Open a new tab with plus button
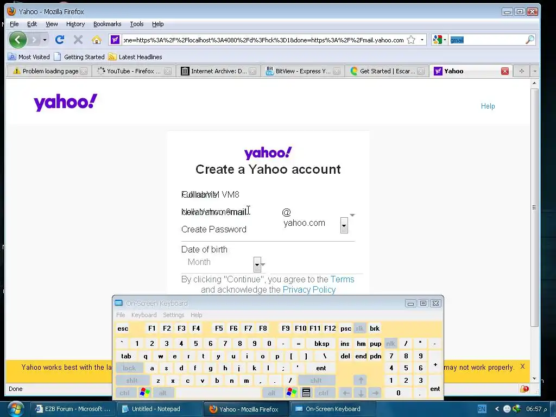The height and width of the screenshot is (417, 556). [x=521, y=71]
